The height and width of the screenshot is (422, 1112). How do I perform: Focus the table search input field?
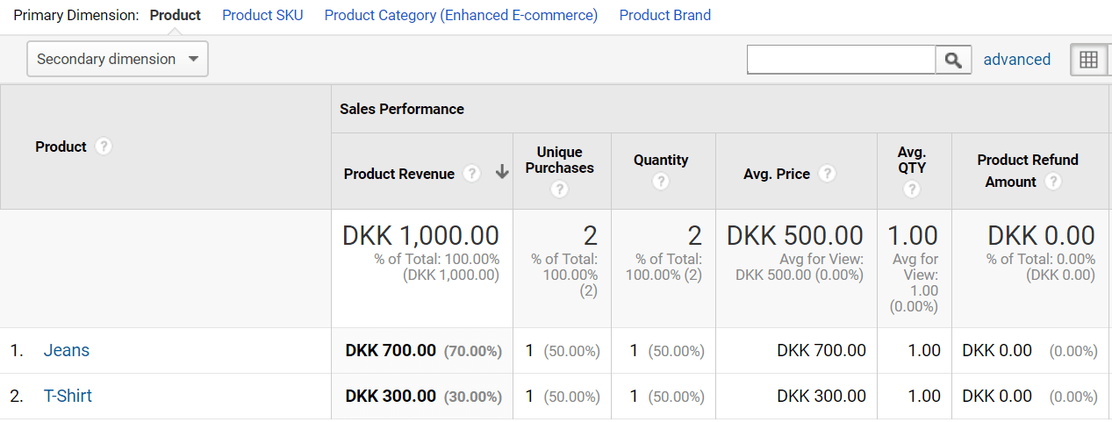pos(841,60)
